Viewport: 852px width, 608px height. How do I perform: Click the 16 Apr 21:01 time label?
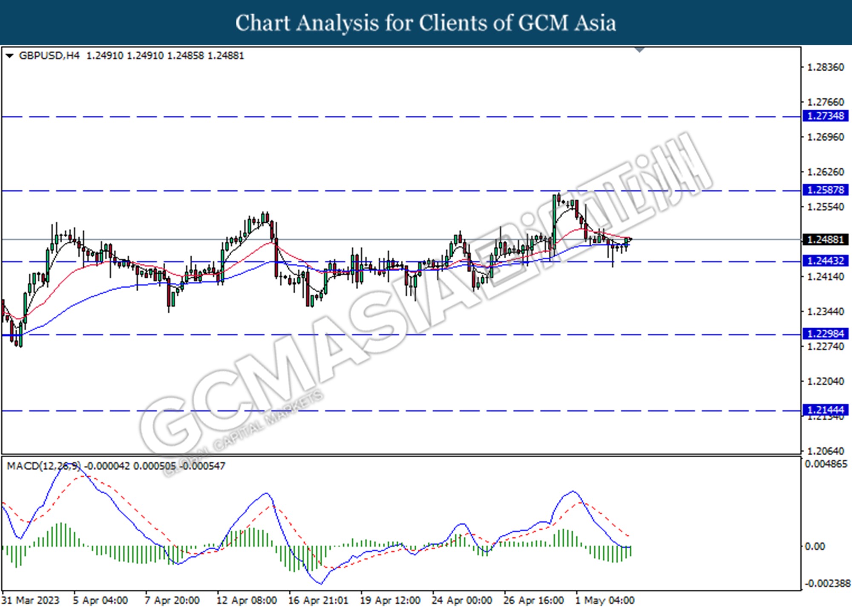click(318, 600)
